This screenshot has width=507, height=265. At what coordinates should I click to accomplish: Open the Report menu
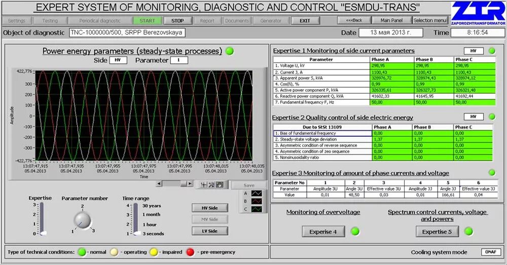[207, 21]
